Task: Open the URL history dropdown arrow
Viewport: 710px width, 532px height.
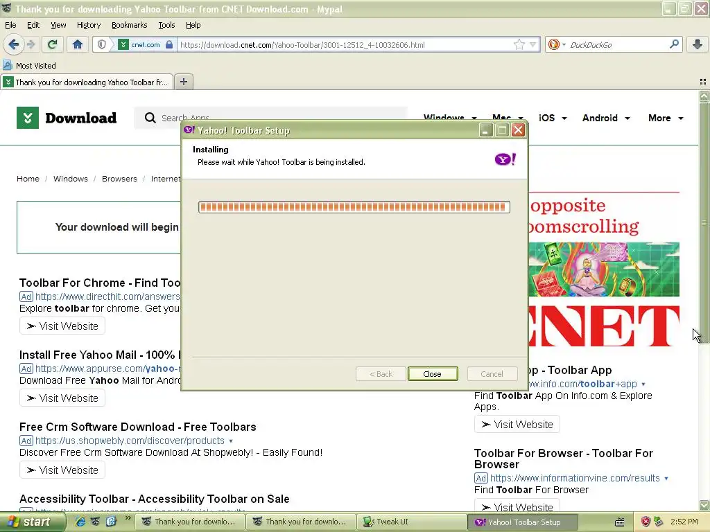Action: point(533,44)
